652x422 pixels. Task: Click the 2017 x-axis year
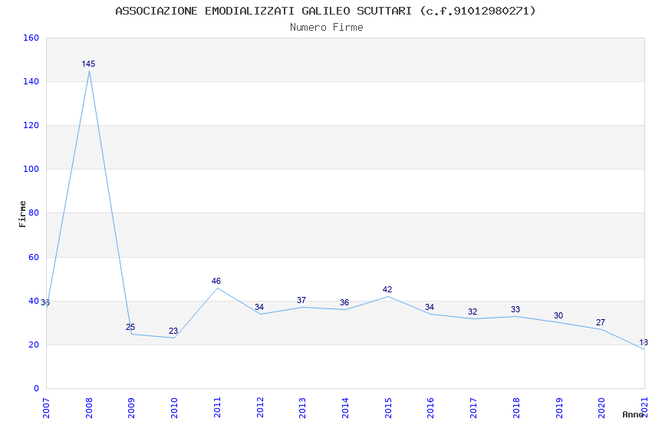(473, 407)
